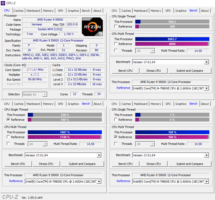Open Bench tab in the processor details panel
This screenshot has height=200, width=215.
86,11
